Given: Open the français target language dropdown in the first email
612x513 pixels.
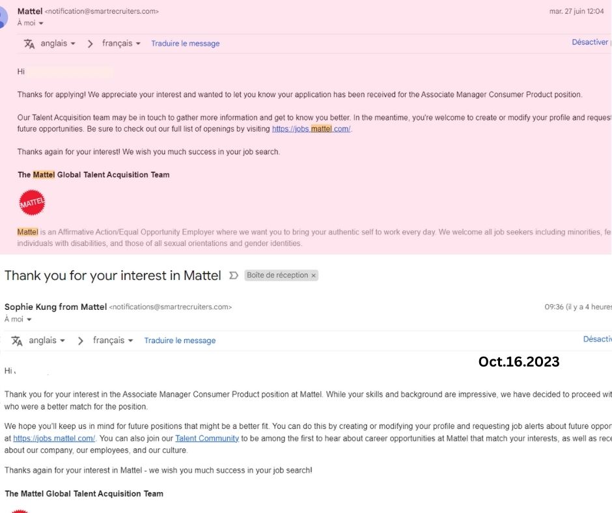Looking at the screenshot, I should tap(121, 44).
